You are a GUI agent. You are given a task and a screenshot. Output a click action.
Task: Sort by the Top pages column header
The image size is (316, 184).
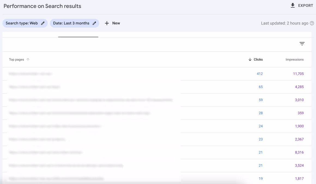pyautogui.click(x=17, y=60)
